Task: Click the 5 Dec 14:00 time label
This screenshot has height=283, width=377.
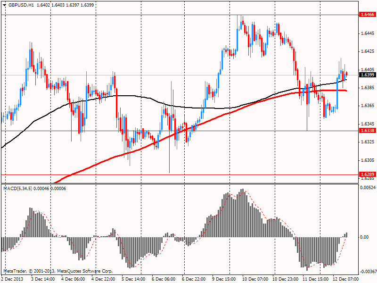Action: (x=133, y=279)
